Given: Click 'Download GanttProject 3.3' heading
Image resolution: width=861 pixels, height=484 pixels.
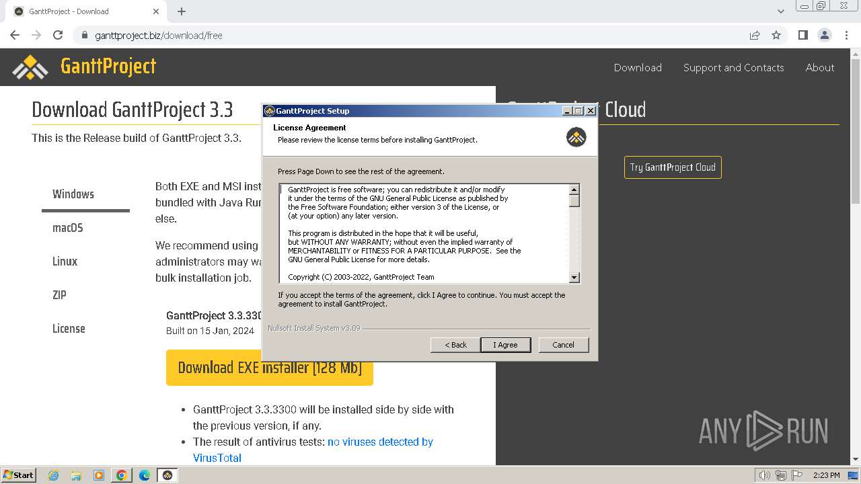Looking at the screenshot, I should point(133,110).
